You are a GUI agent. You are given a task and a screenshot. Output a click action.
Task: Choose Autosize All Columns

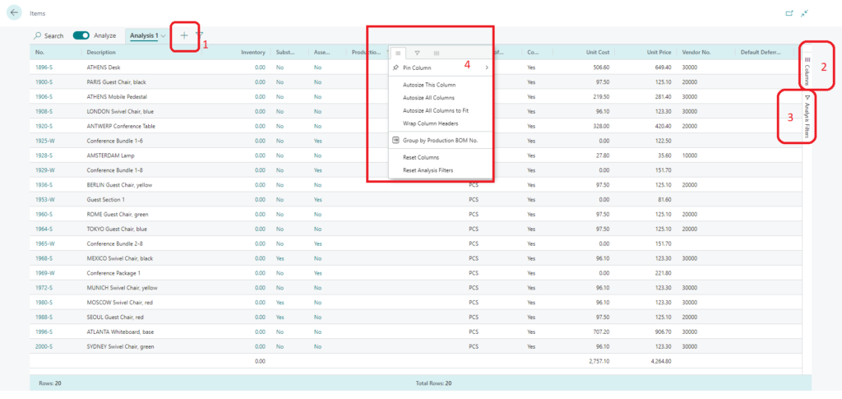coord(428,98)
